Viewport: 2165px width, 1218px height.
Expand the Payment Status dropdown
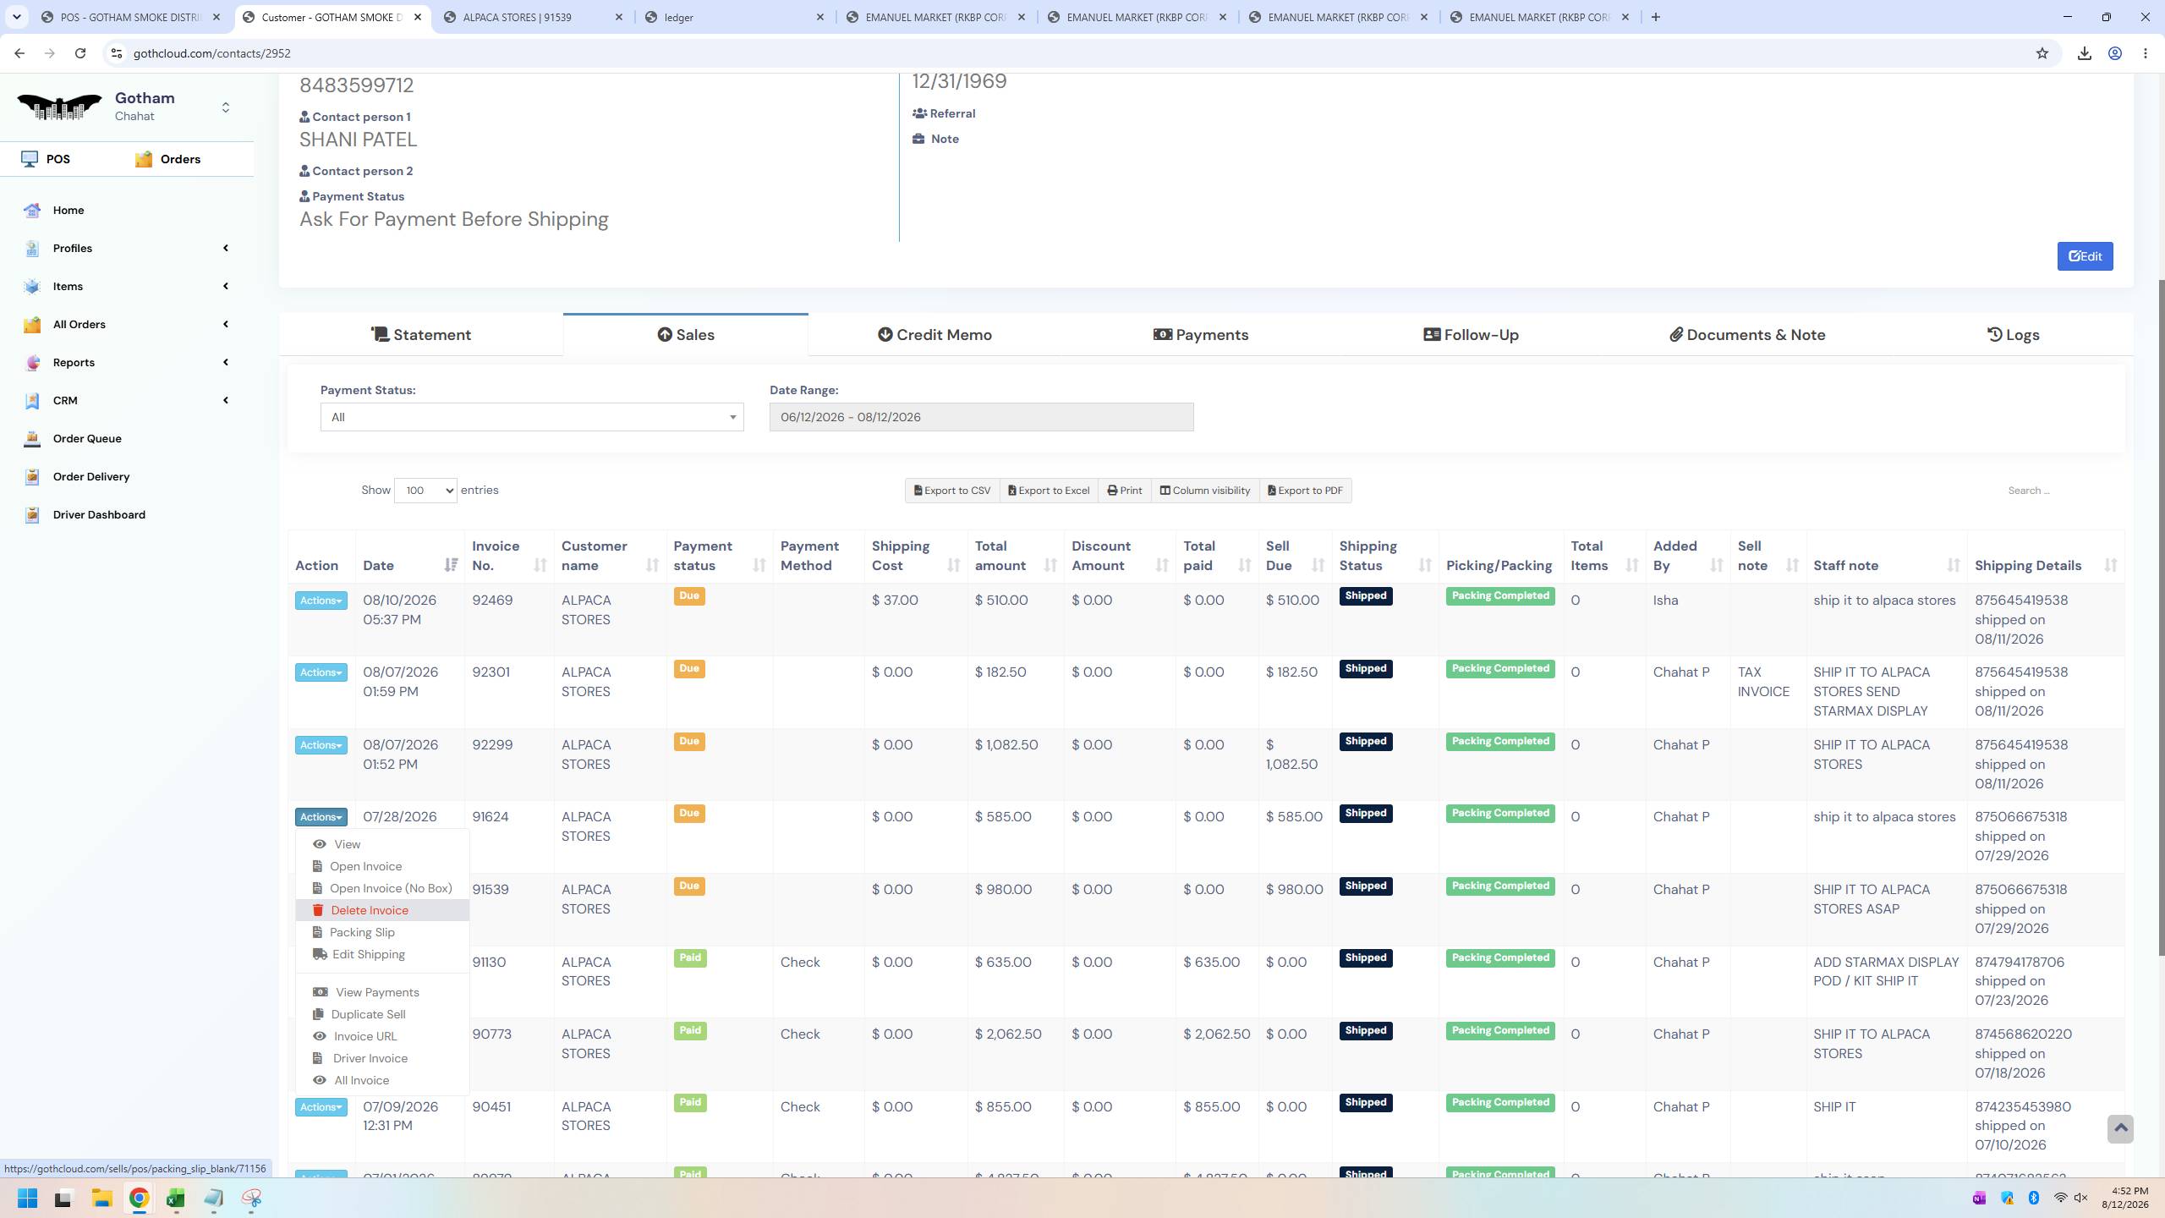click(x=532, y=417)
